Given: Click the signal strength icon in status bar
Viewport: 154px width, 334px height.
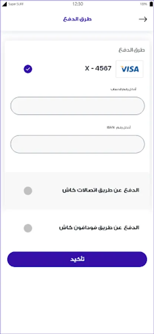Looking at the screenshot, I should coord(4,4).
